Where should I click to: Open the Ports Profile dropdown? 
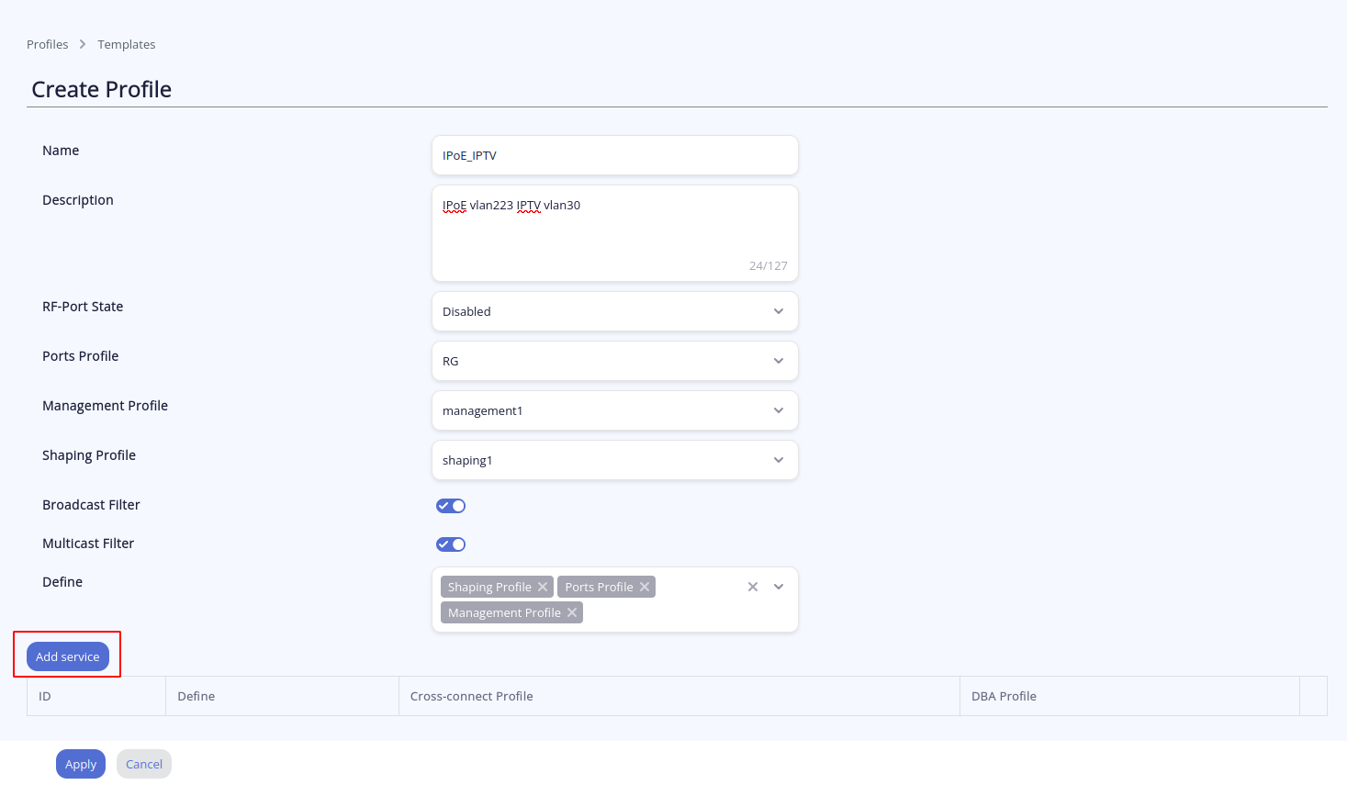click(614, 361)
